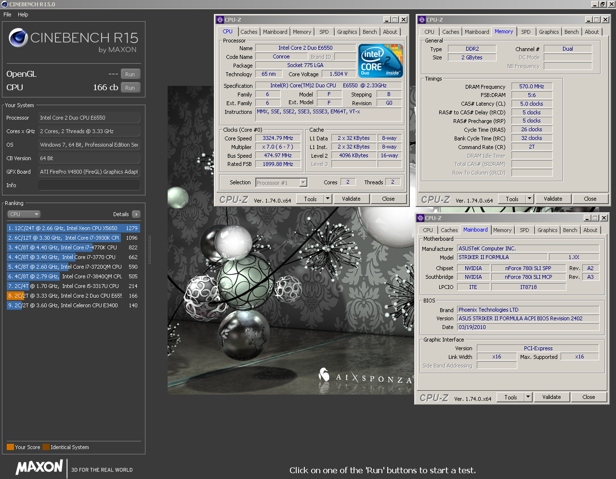
Task: Click Tools button in Mainboard window
Action: pos(511,397)
